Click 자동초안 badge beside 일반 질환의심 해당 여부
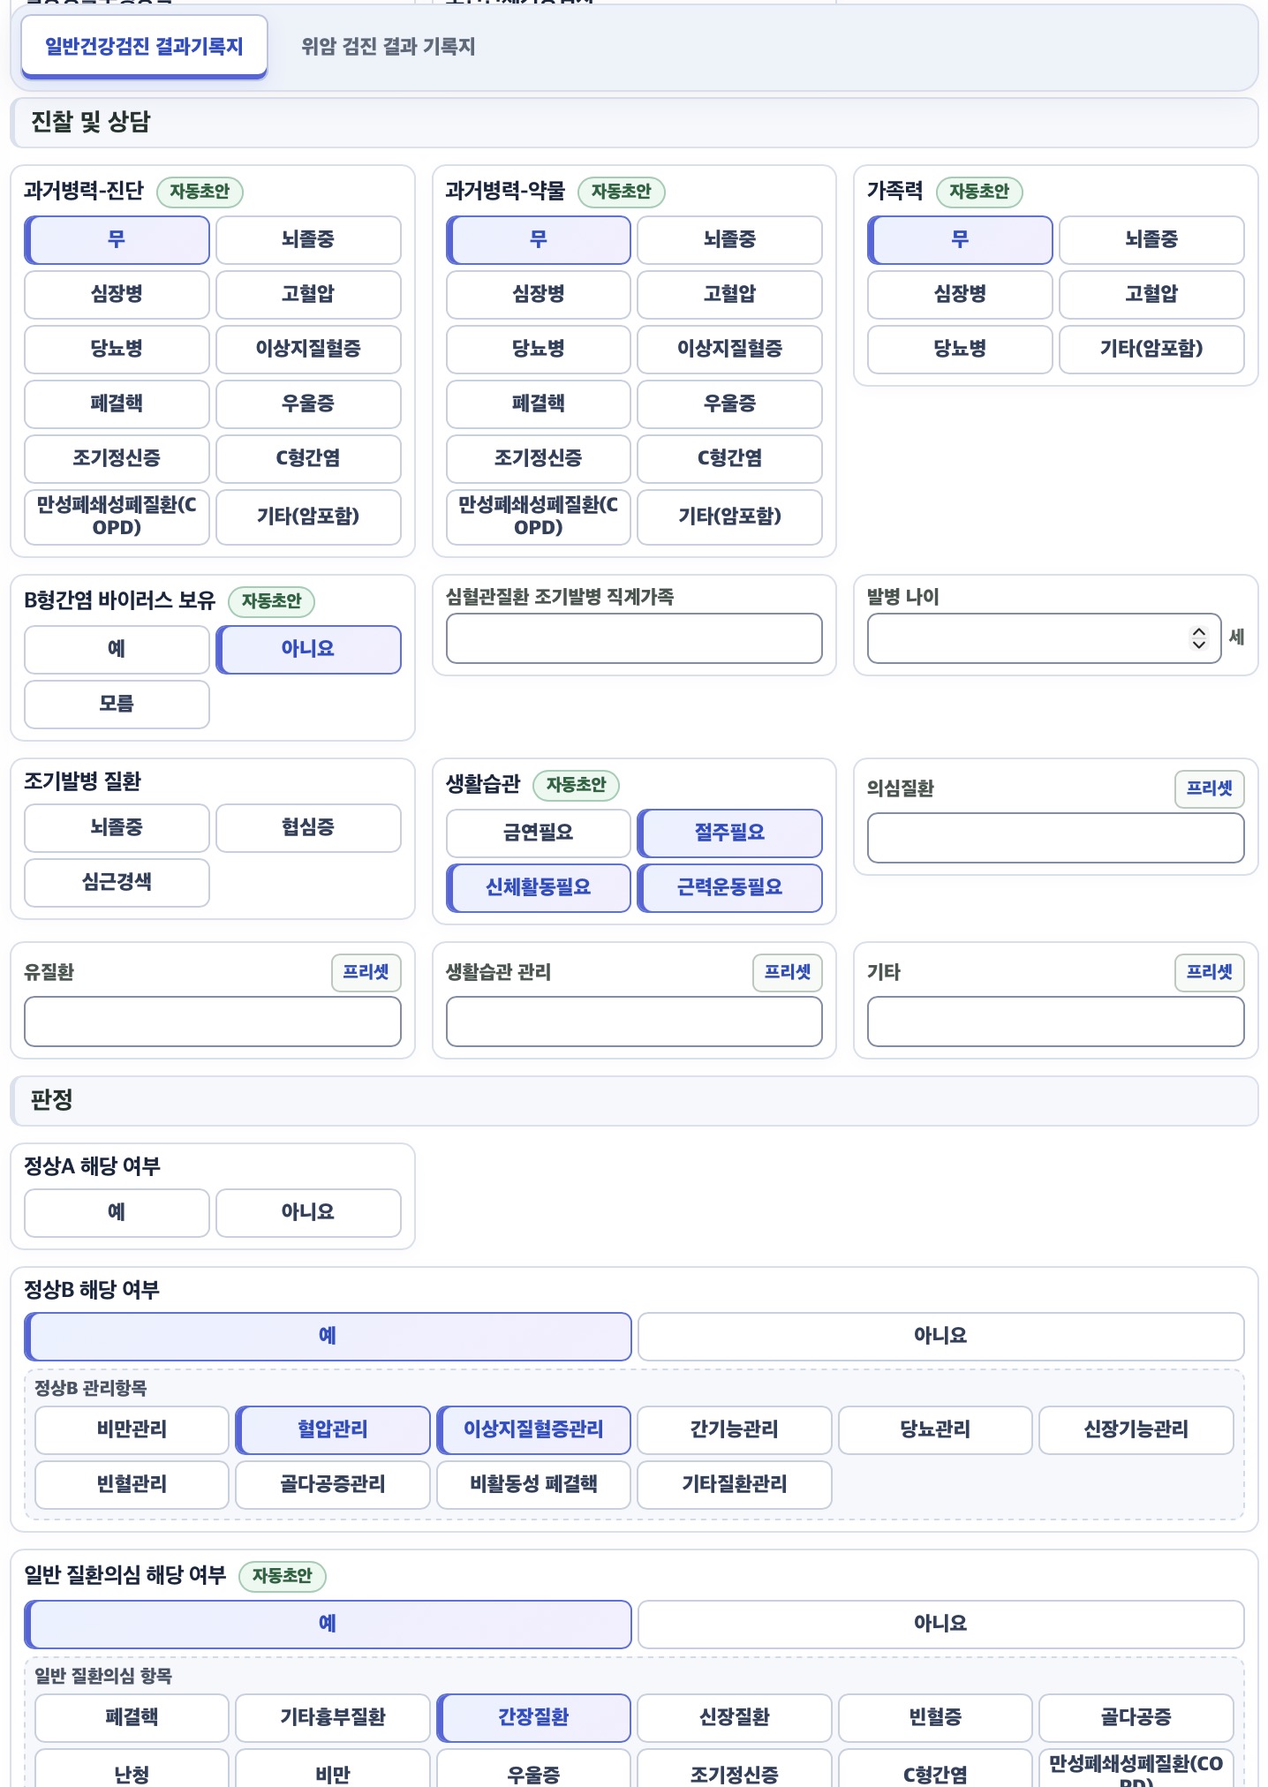 (x=283, y=1576)
